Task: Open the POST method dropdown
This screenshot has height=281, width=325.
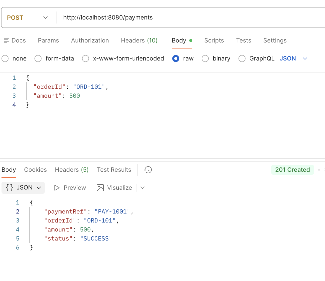Action: coord(27,17)
